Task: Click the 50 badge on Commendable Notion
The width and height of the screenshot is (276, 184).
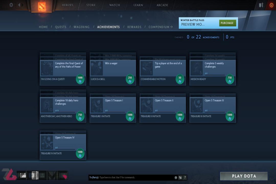Action: [180, 79]
